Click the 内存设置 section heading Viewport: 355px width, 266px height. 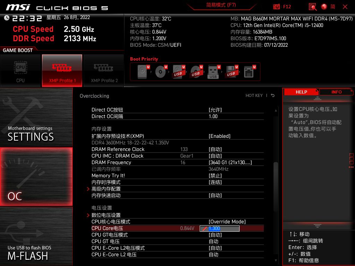point(102,129)
